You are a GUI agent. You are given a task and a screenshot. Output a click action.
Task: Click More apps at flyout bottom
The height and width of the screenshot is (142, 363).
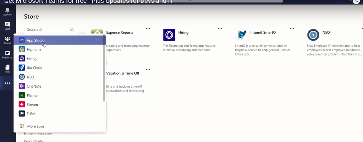pyautogui.click(x=35, y=126)
